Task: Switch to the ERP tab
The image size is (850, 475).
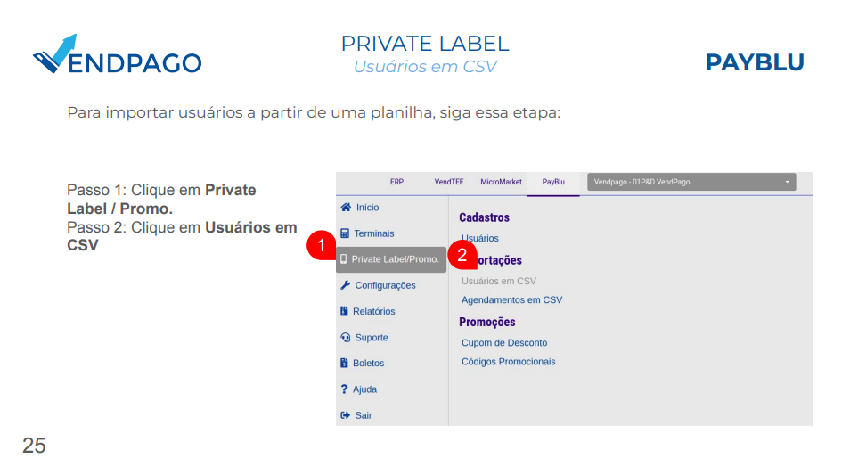Action: click(396, 182)
